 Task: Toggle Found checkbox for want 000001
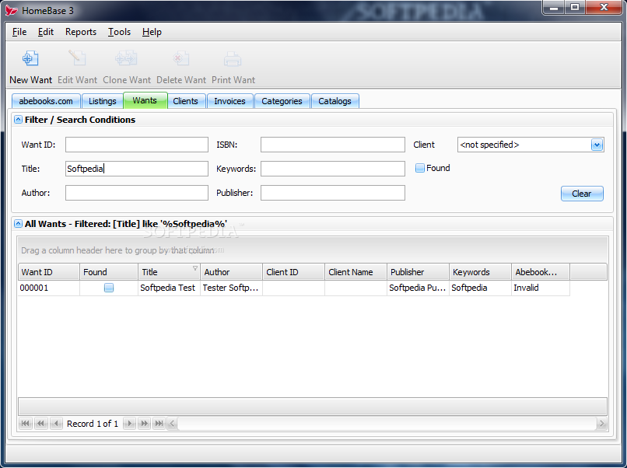click(x=109, y=288)
